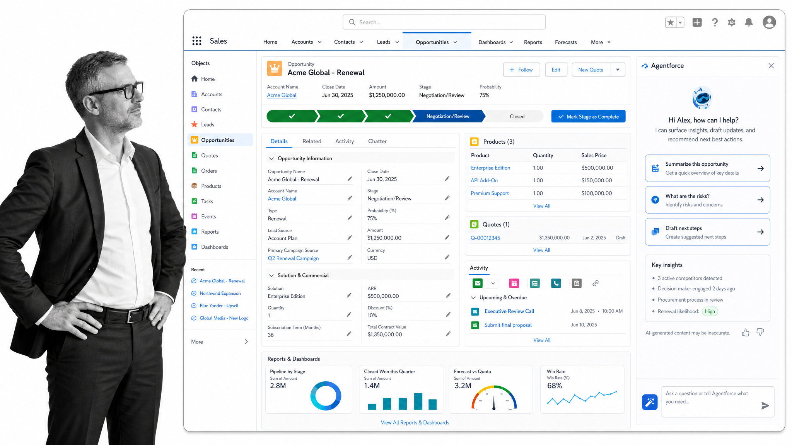Send the Agentforce message arrow
Viewport: 792px width, 445px height.
(x=765, y=405)
